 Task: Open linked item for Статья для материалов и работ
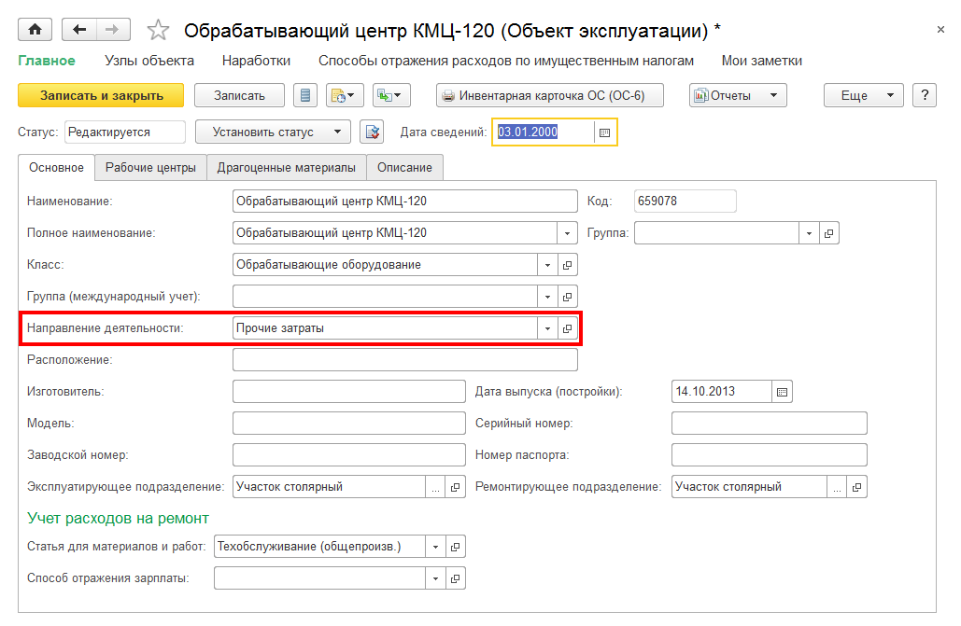(x=456, y=547)
